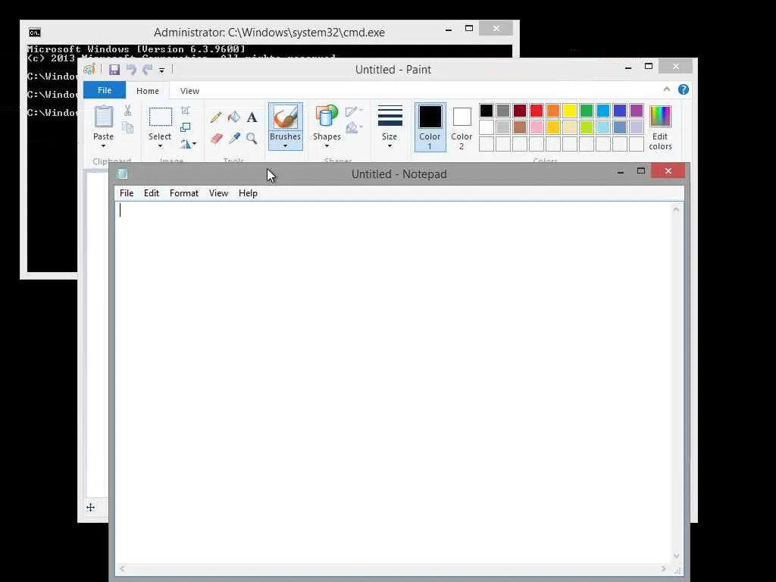Click the Paint Help question mark icon
The width and height of the screenshot is (776, 582).
click(x=684, y=89)
